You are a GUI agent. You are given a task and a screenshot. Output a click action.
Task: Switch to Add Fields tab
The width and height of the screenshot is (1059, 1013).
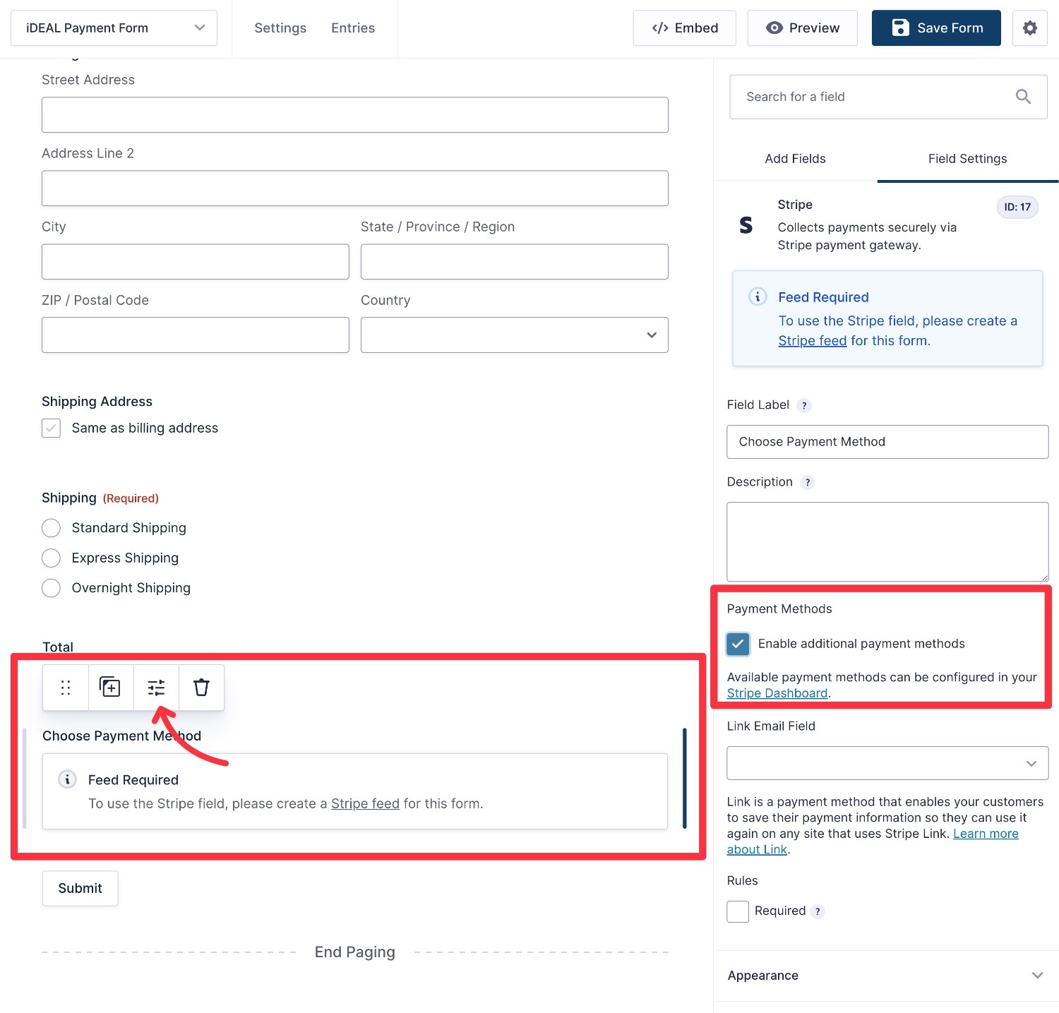[x=795, y=159]
